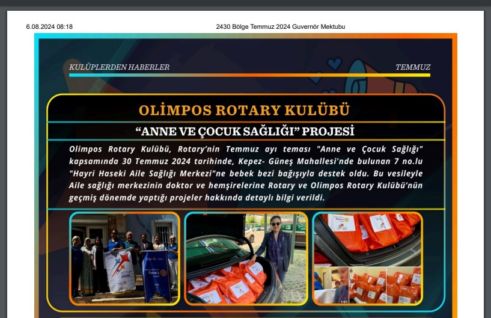The height and width of the screenshot is (318, 491).
Task: Click the document title "2430 Bölge Temmuz 2024 Guvernör Mektubu"
Action: coord(281,26)
